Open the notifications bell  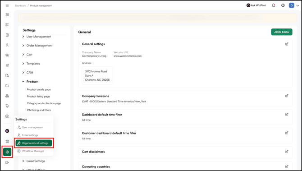(274, 5)
